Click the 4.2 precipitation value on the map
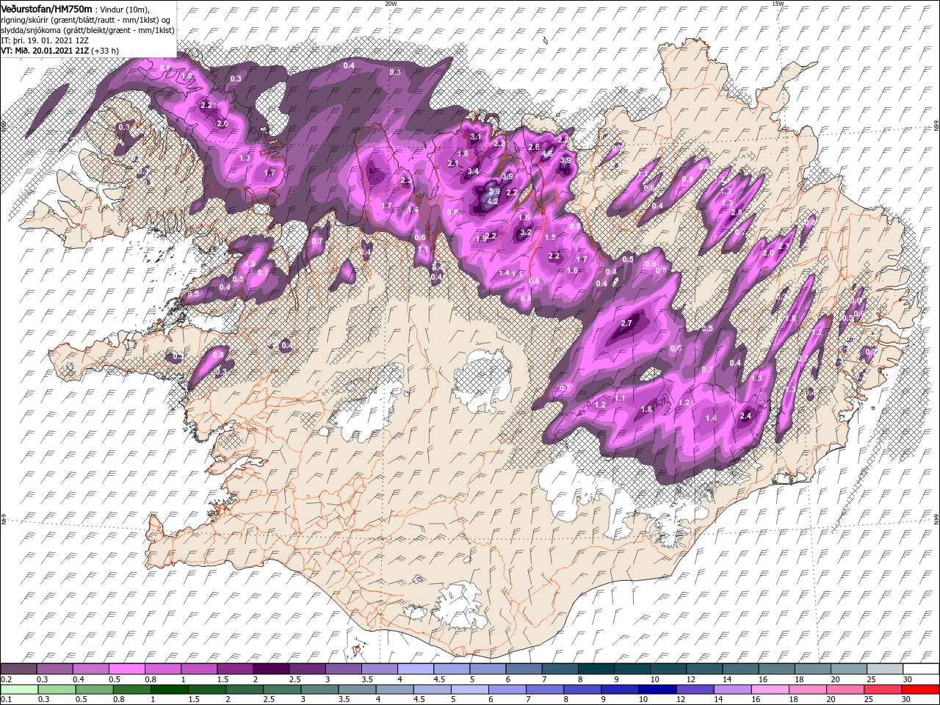 click(493, 201)
